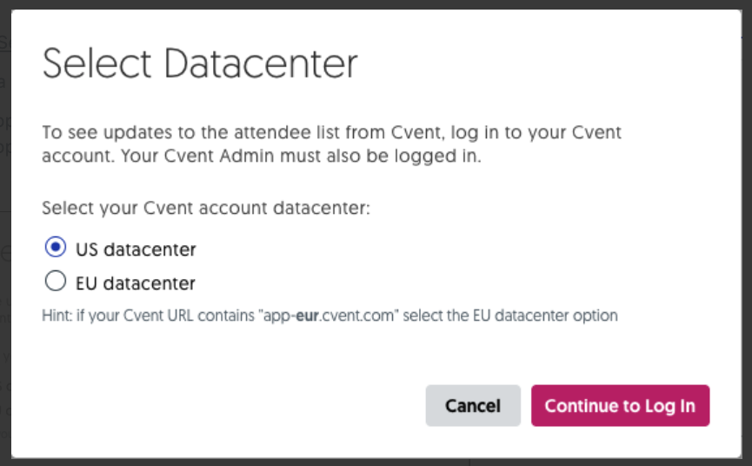Click the dark backdrop left of the dialog
Viewport: 752px width, 466px height.
point(5,233)
